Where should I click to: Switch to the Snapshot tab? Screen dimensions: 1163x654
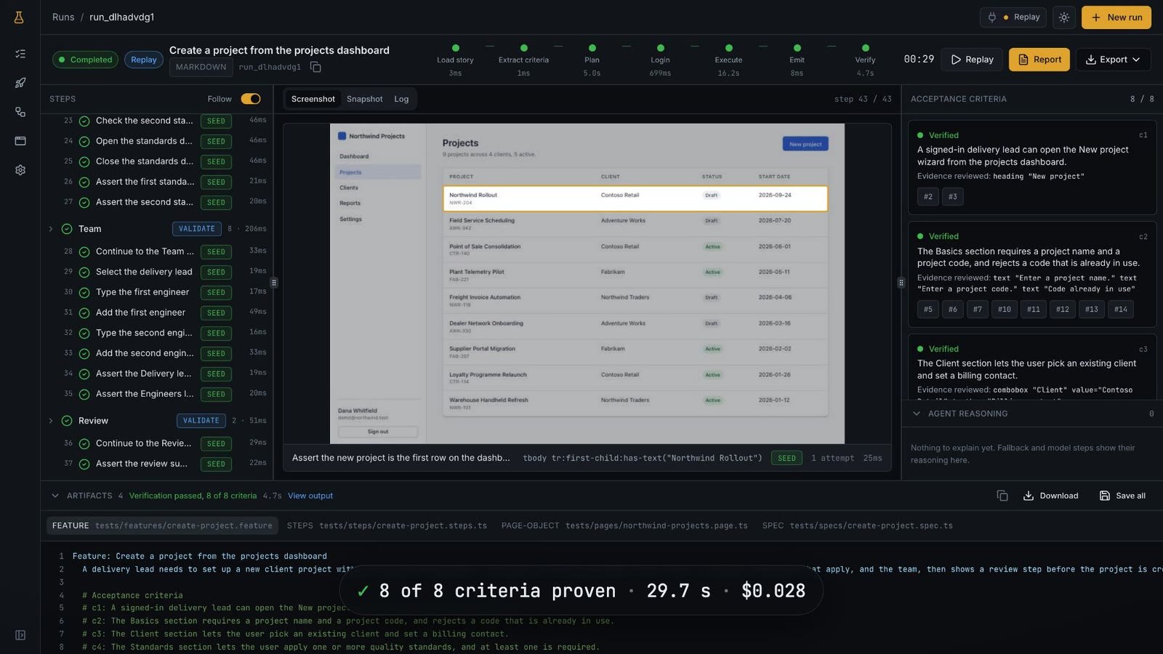[x=364, y=99]
